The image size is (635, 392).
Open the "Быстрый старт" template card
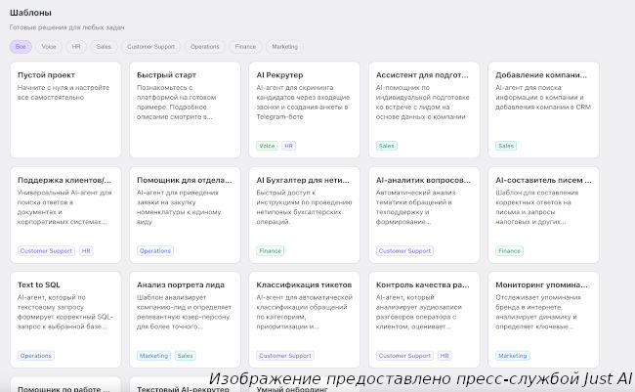(x=185, y=108)
